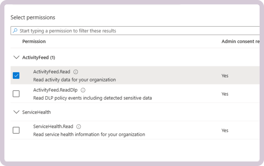
Task: Check the ServiceHealth.Read permission checkbox
Action: (16, 130)
